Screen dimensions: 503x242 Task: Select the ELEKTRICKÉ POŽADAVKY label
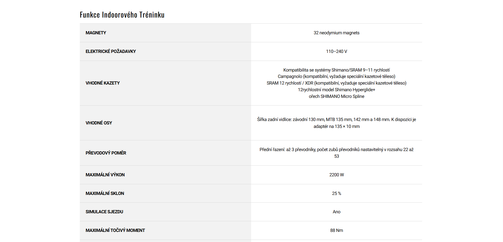(111, 51)
